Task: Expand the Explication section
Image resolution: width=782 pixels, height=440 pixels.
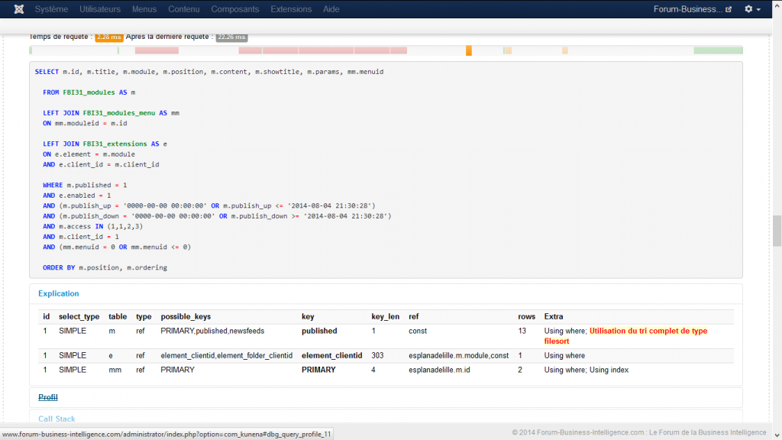Action: pyautogui.click(x=58, y=293)
